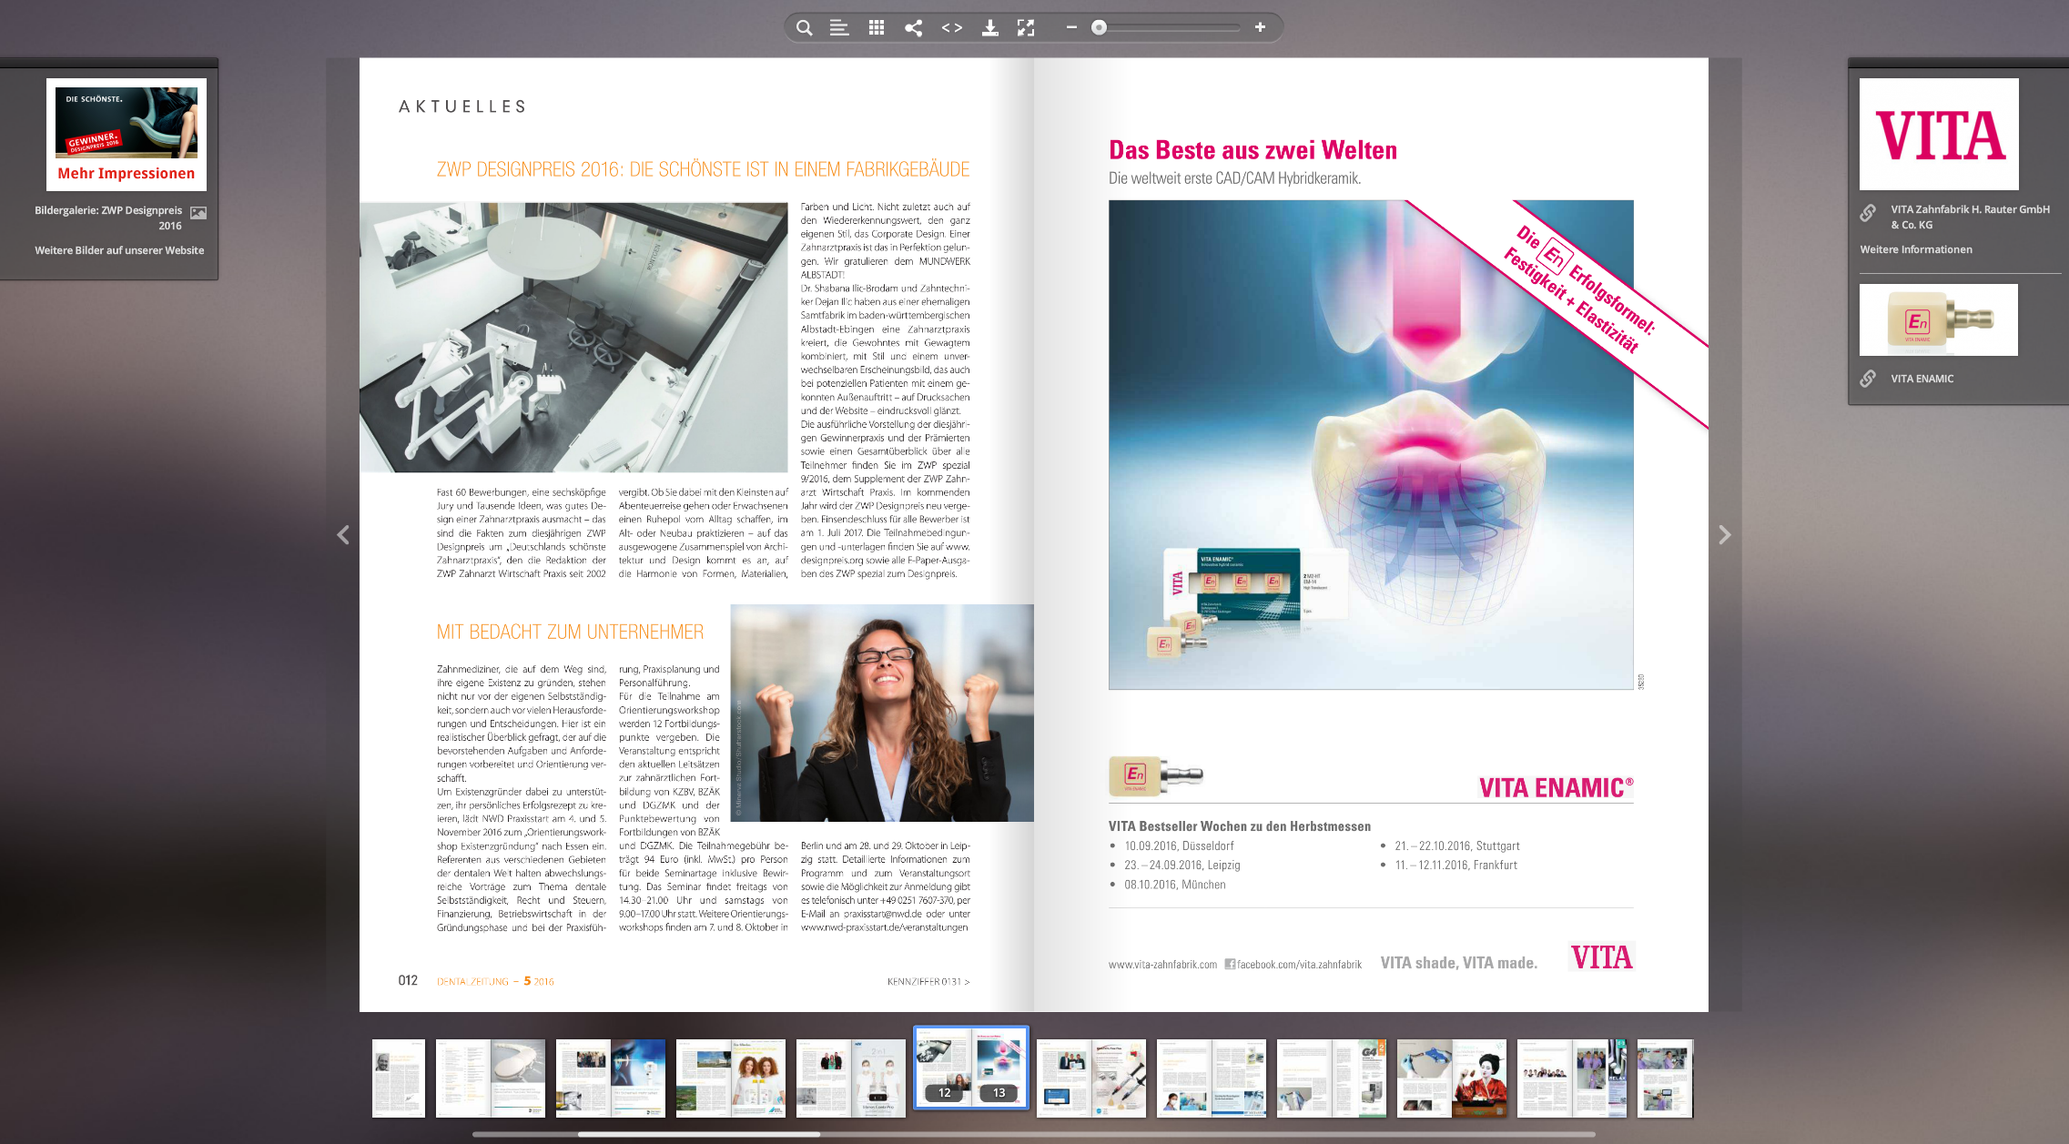Open the VITA ENAMIC sidebar link
This screenshot has height=1144, width=2069.
[1922, 379]
